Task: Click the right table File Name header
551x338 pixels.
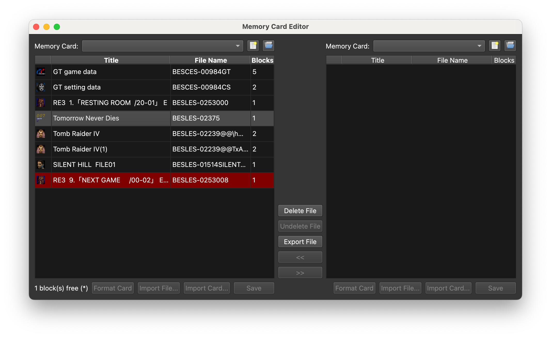Action: click(x=452, y=60)
